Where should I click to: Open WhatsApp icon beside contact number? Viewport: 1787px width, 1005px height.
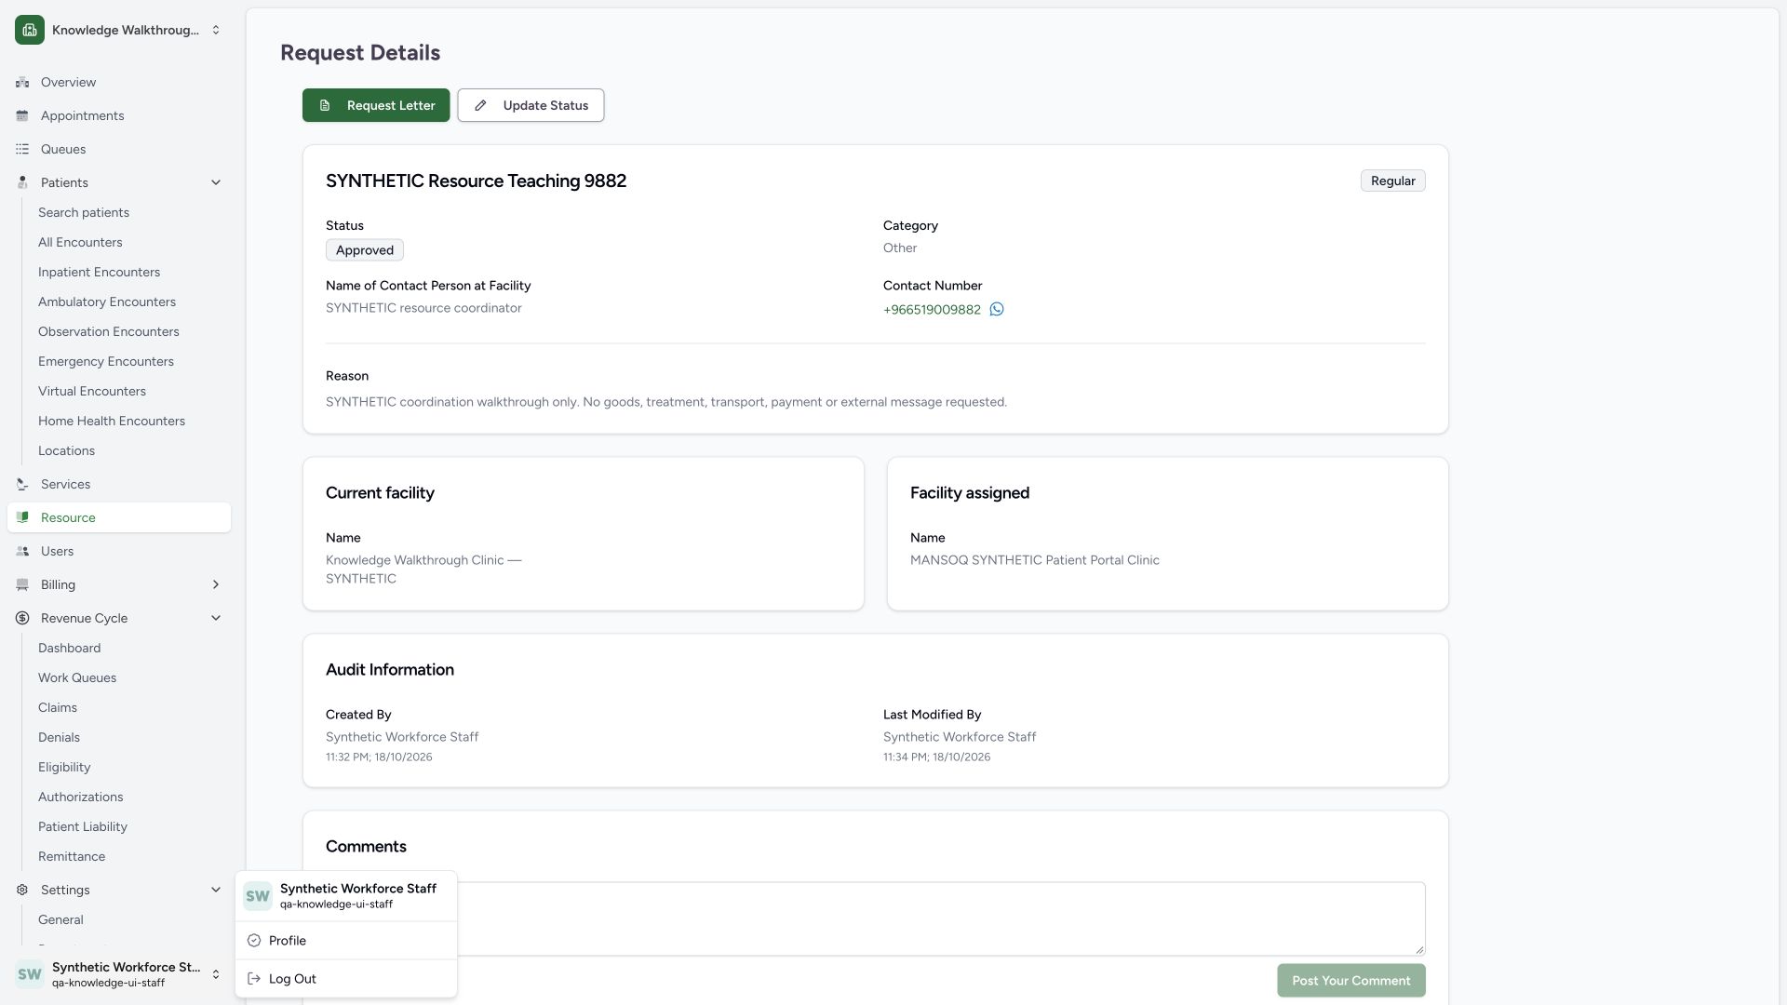pos(997,310)
